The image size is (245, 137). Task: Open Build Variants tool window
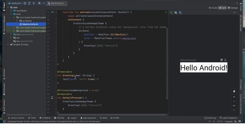tap(4, 107)
